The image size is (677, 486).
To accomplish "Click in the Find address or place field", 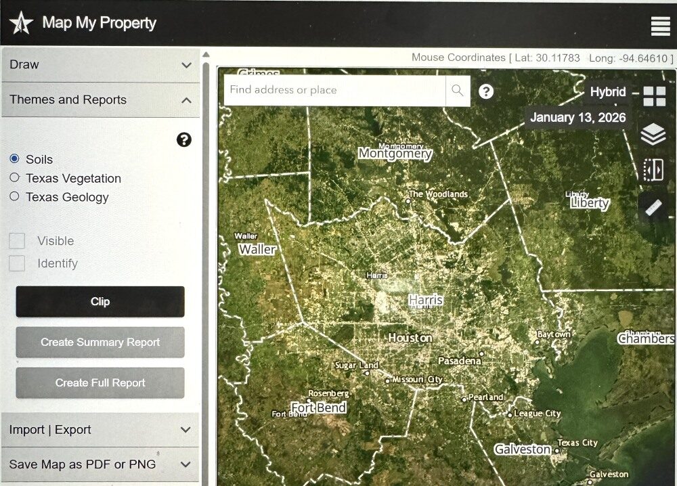I will (334, 90).
